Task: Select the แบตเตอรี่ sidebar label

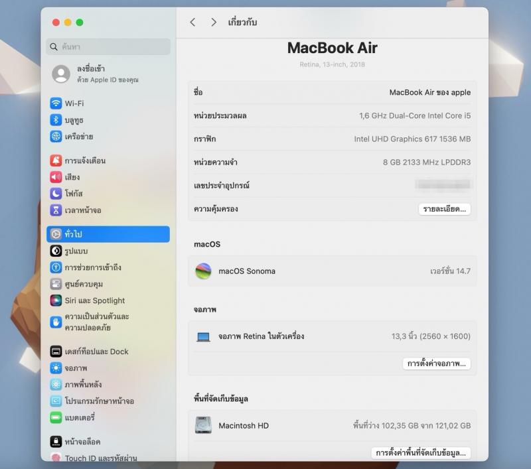Action: [80, 417]
